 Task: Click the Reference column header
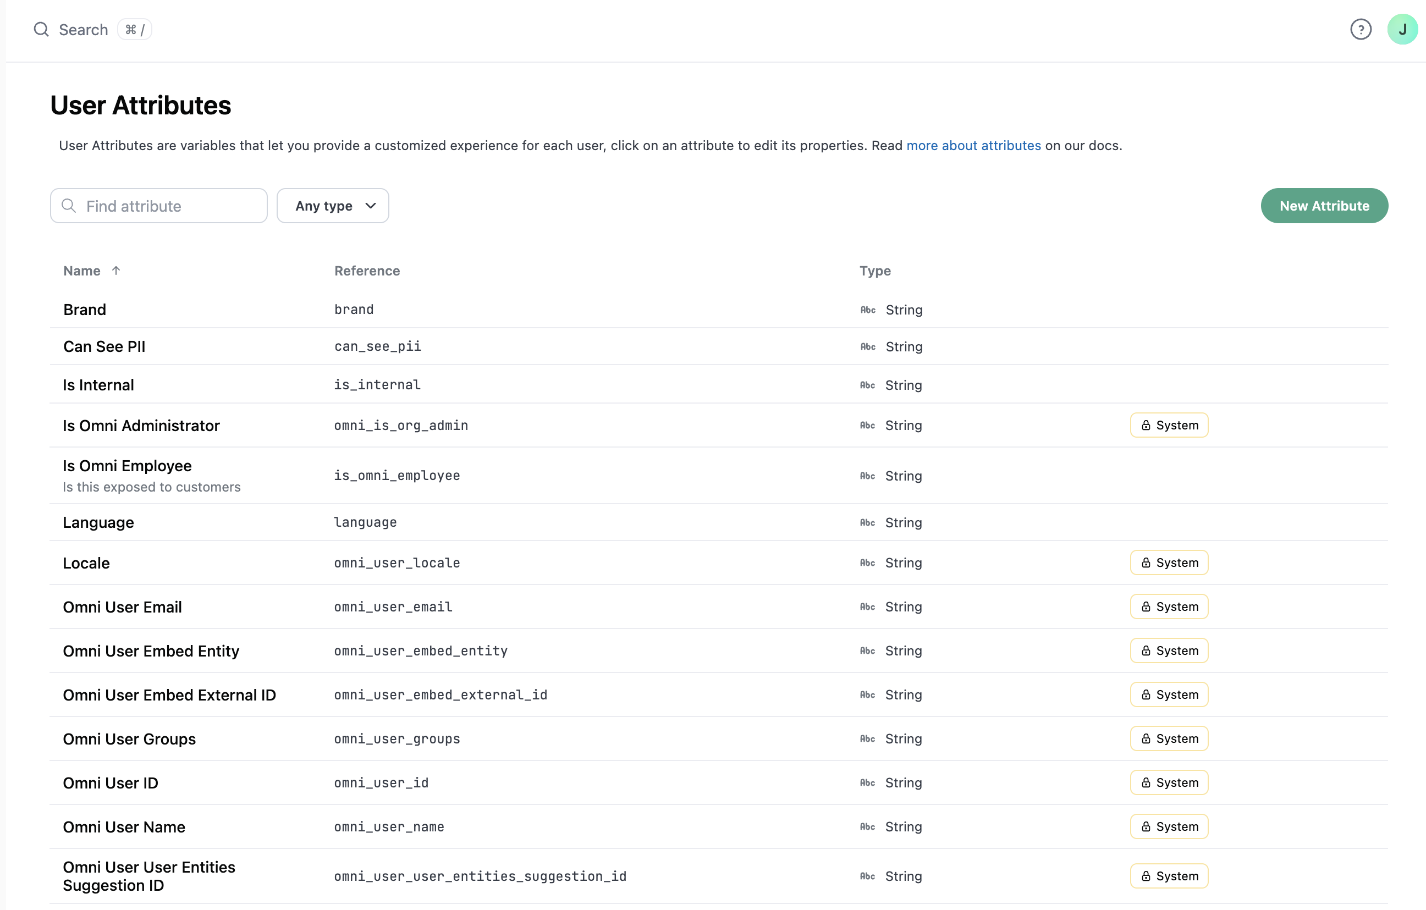[367, 271]
